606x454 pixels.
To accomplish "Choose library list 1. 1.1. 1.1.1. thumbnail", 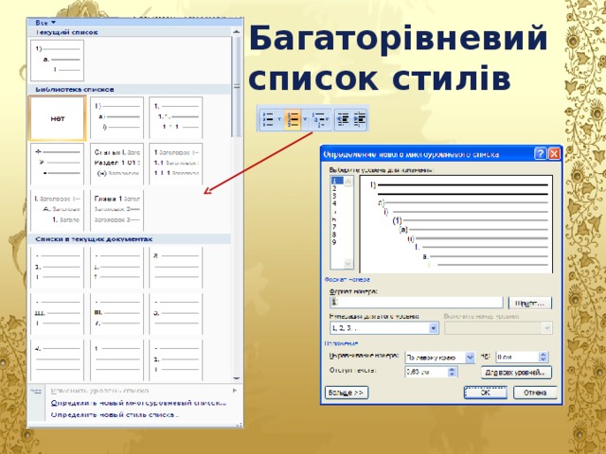I will 176,117.
